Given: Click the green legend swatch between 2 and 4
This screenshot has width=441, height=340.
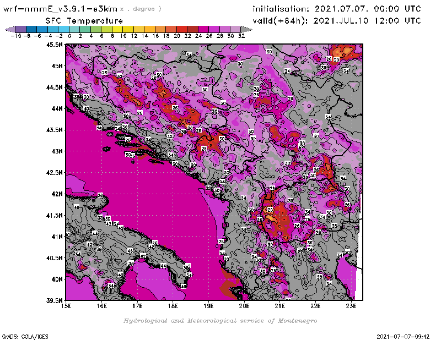Looking at the screenshot, I should (85, 29).
